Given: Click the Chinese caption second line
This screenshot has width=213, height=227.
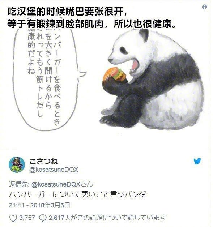Looking at the screenshot, I should click(92, 24).
